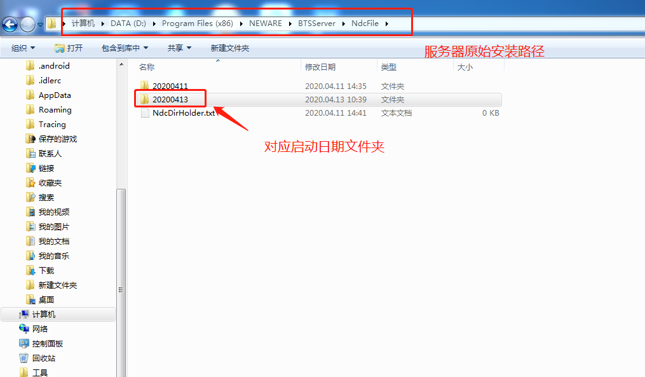The height and width of the screenshot is (377, 645).
Task: Expand dropdown arrow after NdcFile breadcrumb
Action: tap(386, 24)
